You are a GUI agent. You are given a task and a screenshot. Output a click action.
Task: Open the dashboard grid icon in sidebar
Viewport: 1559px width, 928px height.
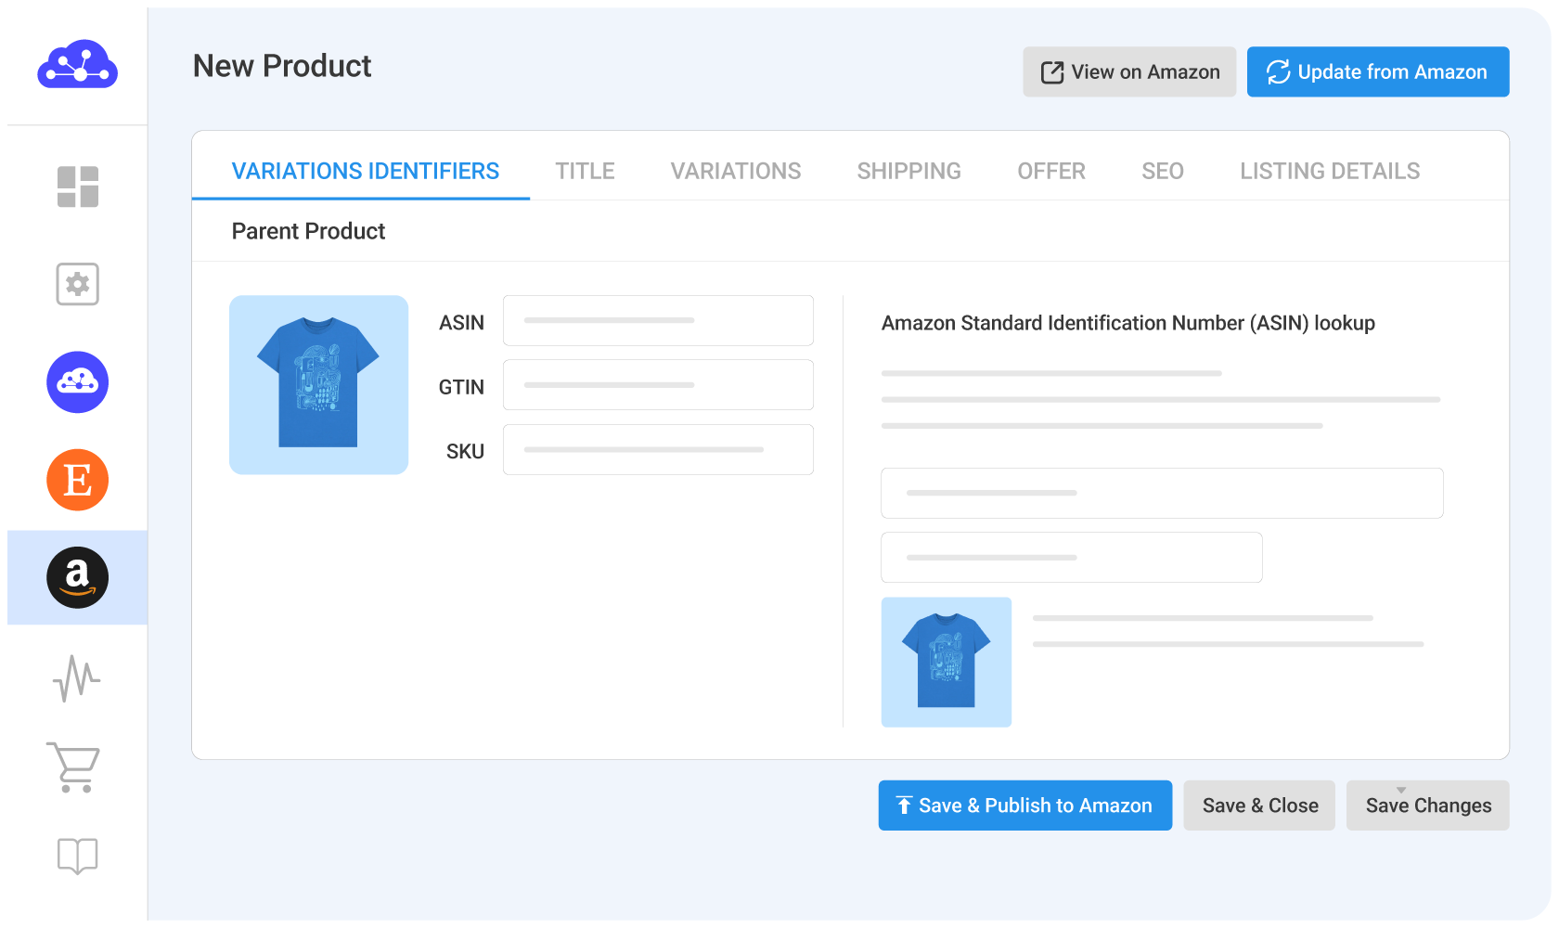(x=77, y=187)
